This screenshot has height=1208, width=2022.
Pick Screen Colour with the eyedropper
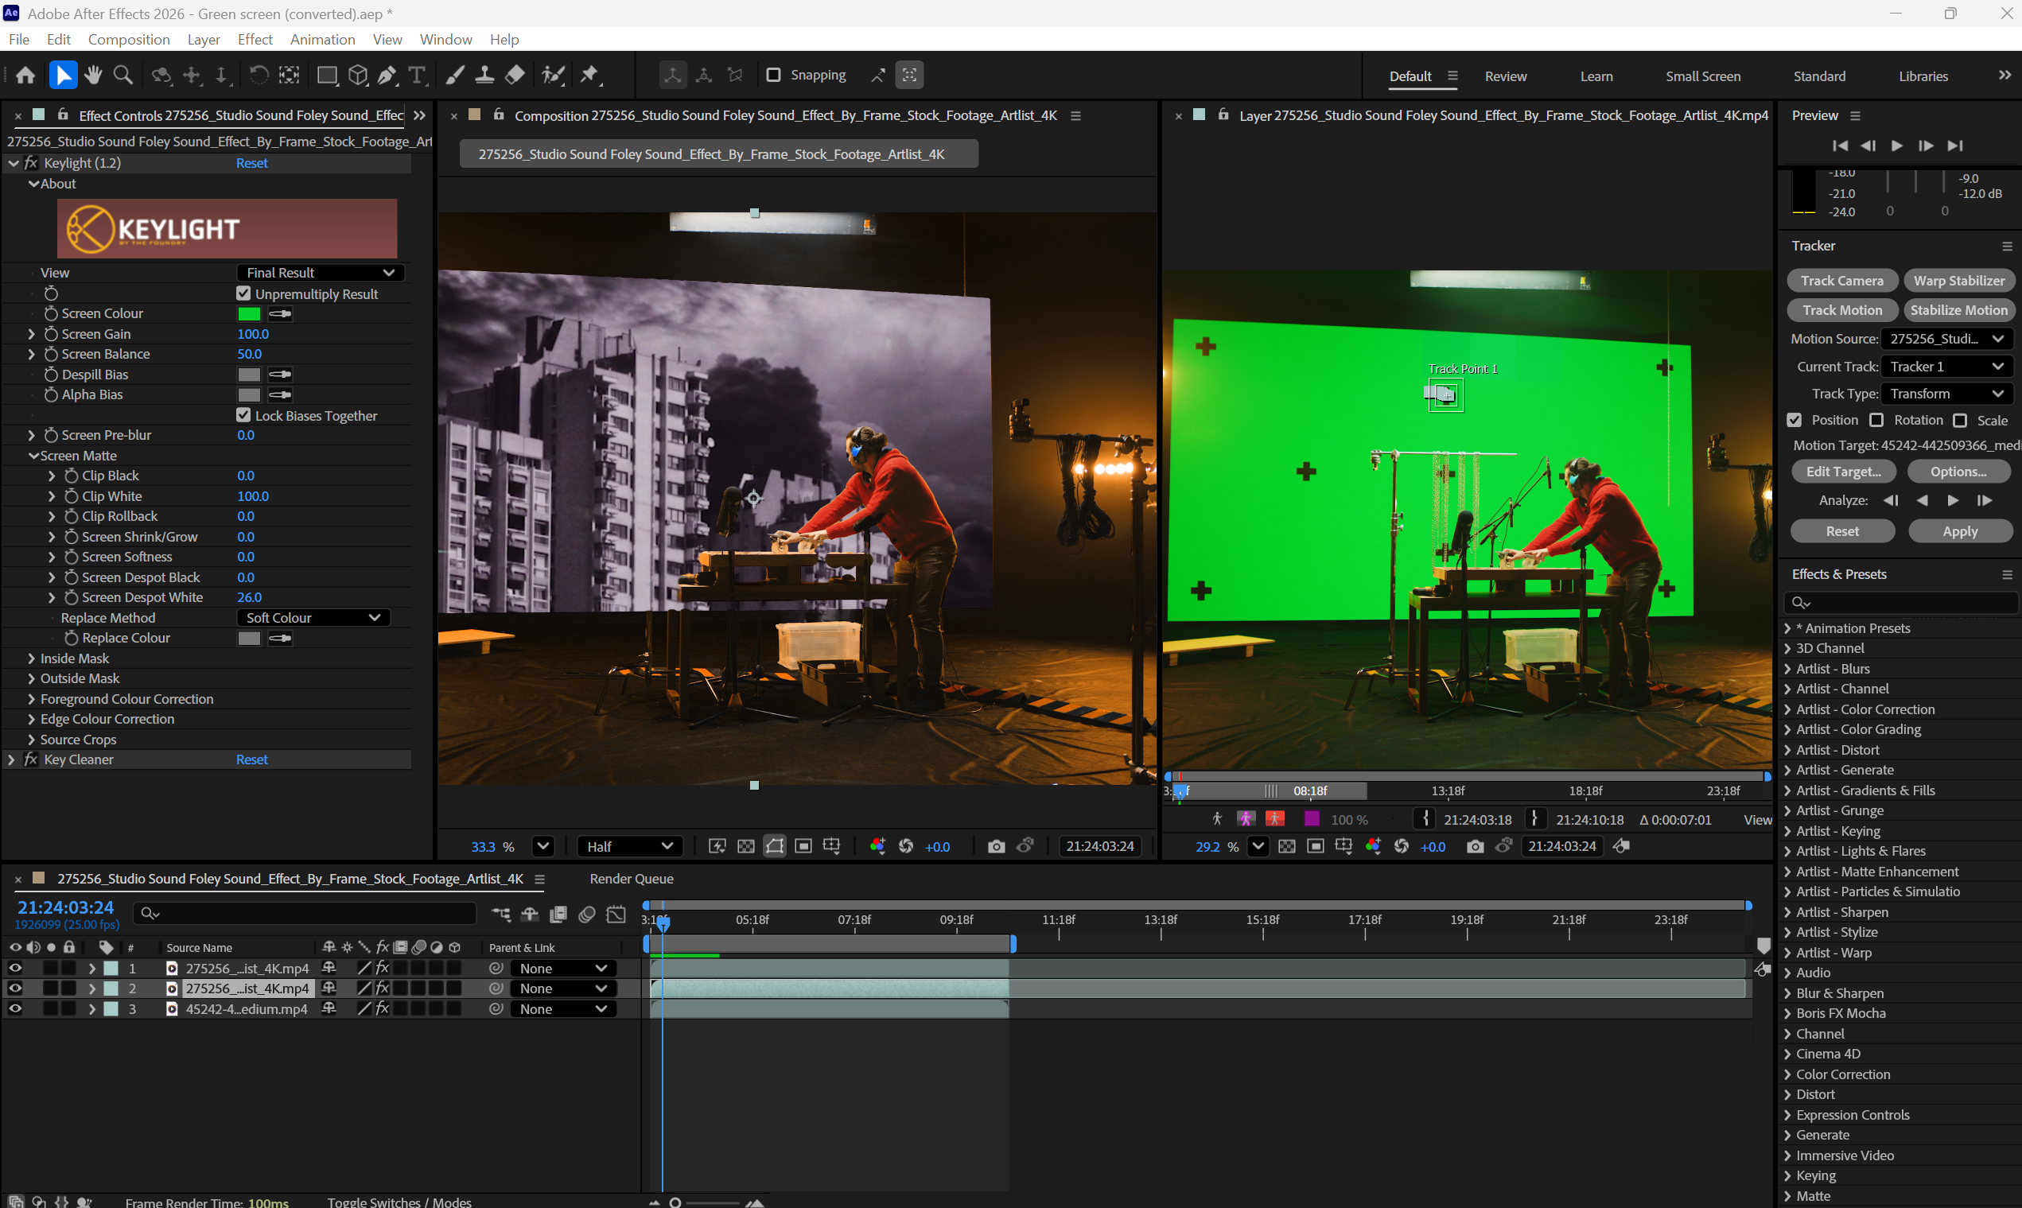(281, 313)
